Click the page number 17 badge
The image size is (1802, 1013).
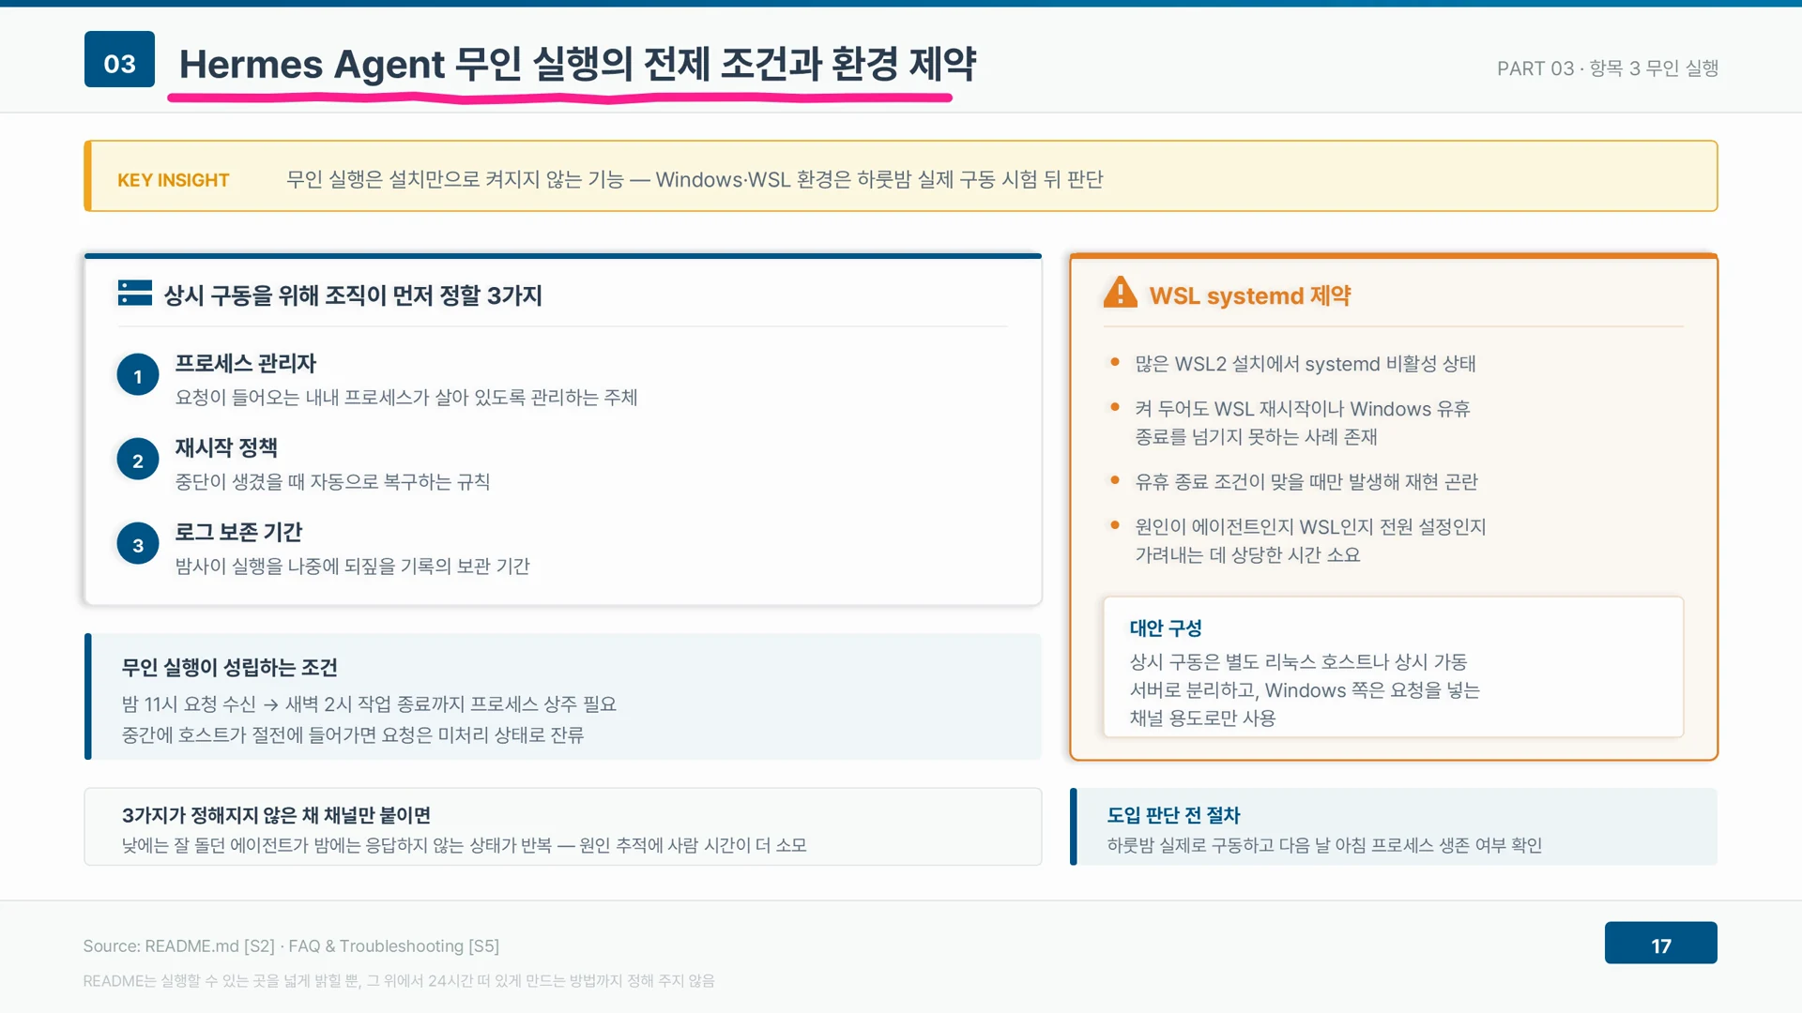(x=1660, y=944)
